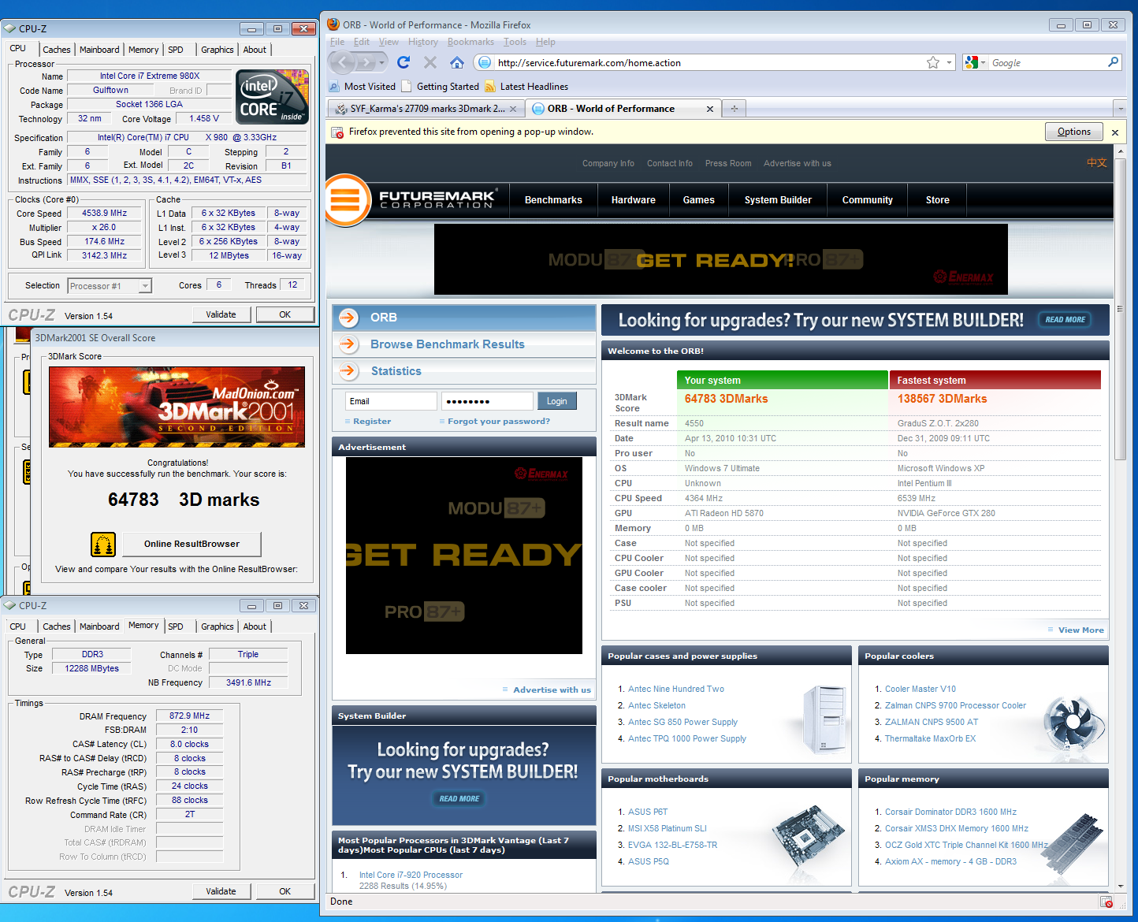Switch to Graphics tab in top CPU-Z
1138x922 pixels.
coord(218,50)
